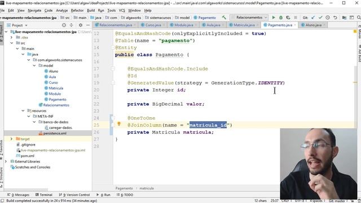361x203 pixels.
Task: Open Project Structure icon
Action: pyautogui.click(x=344, y=17)
